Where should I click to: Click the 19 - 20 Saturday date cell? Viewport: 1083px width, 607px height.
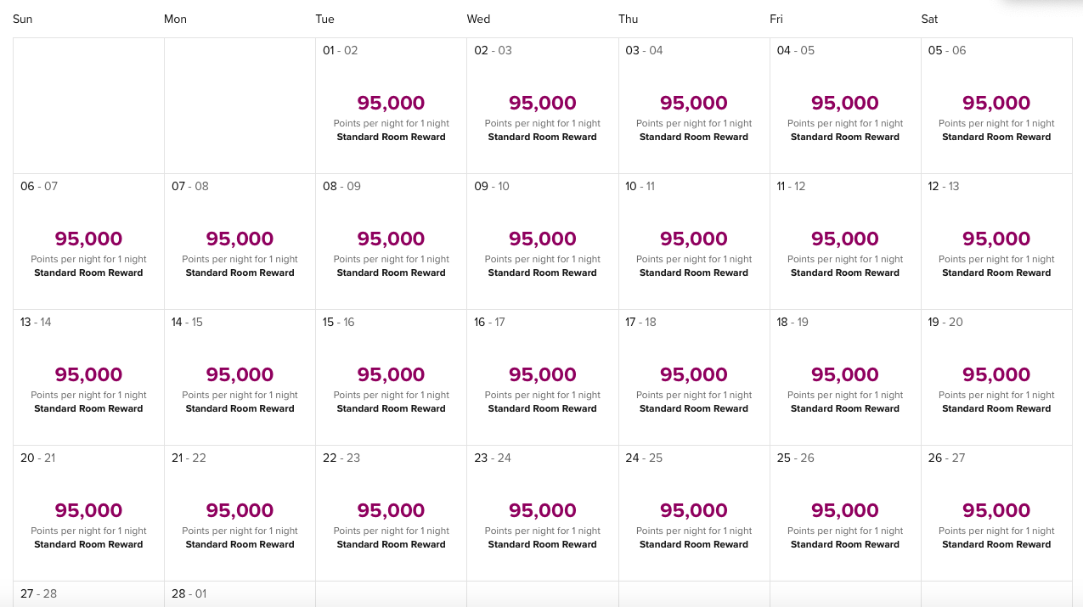pyautogui.click(x=996, y=378)
